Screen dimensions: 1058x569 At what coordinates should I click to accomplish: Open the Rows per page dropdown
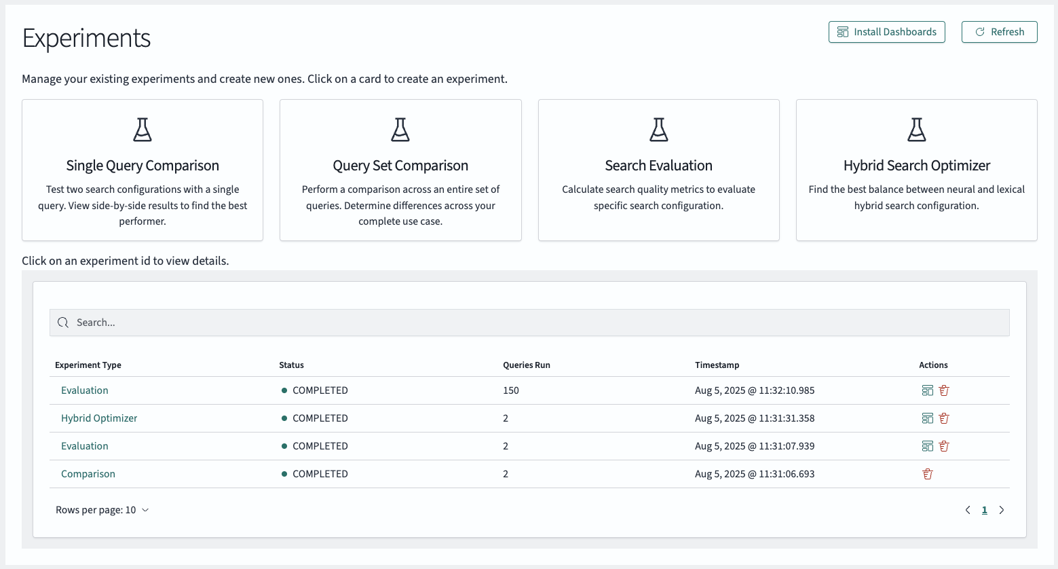tap(102, 509)
